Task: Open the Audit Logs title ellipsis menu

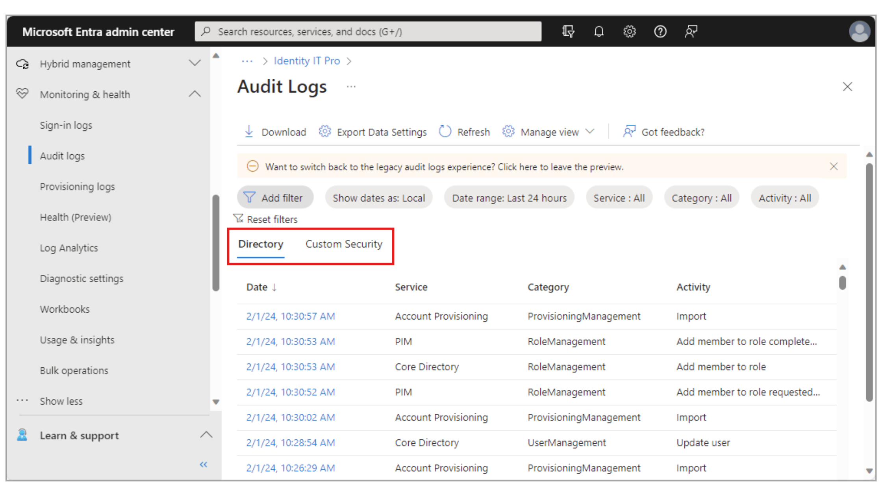Action: [351, 87]
